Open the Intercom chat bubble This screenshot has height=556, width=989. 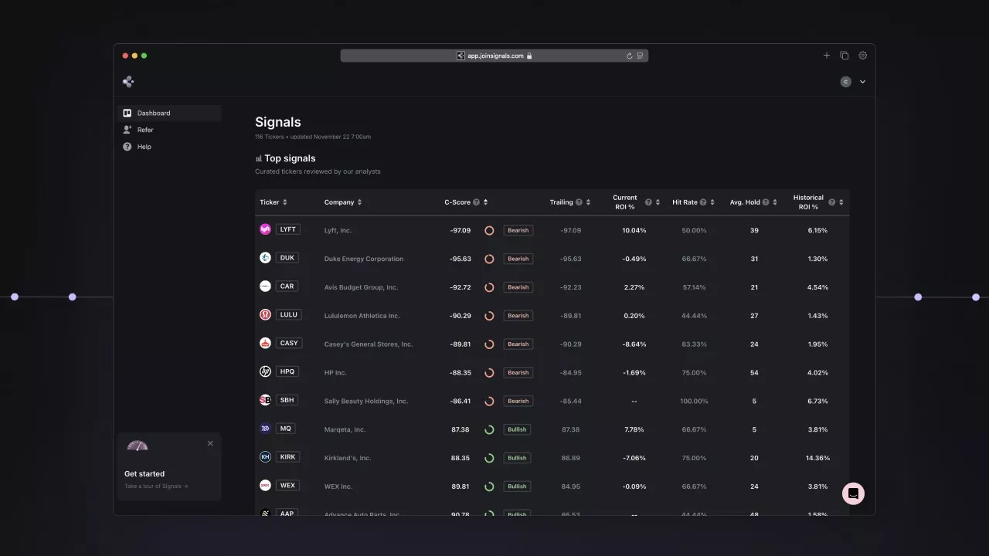(853, 493)
